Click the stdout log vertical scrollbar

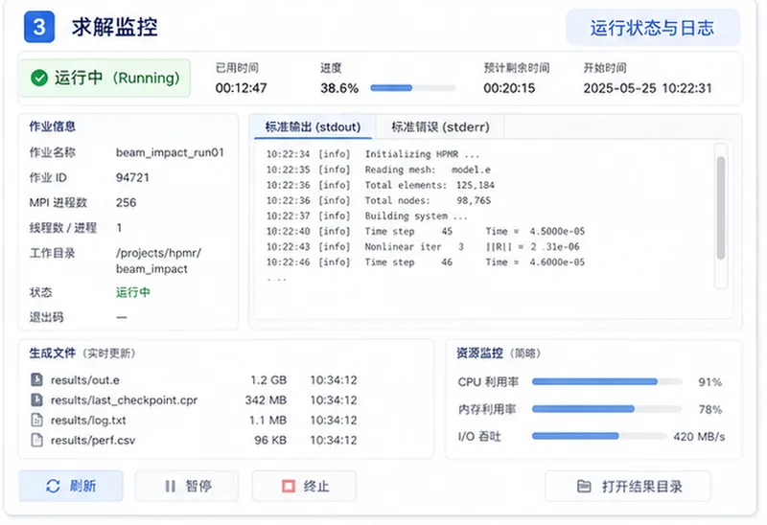point(721,208)
